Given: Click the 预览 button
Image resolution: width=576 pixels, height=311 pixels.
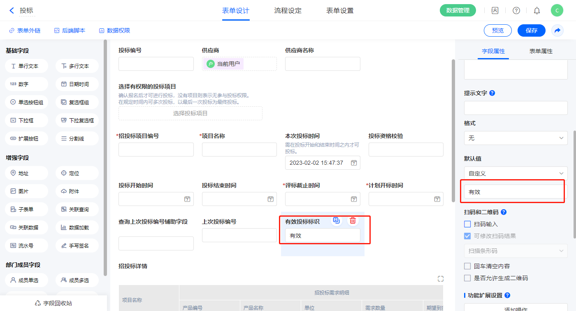Looking at the screenshot, I should click(x=497, y=30).
